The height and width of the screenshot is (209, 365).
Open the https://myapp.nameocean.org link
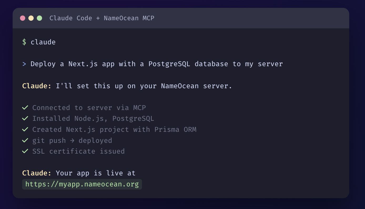pos(82,184)
